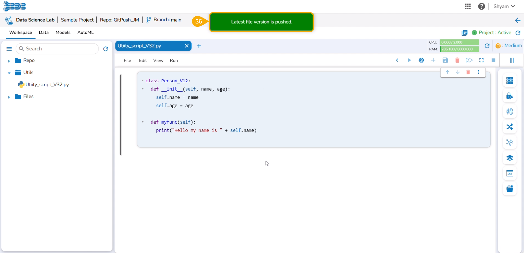Open the cell three-dot options menu
The image size is (524, 253).
478,72
